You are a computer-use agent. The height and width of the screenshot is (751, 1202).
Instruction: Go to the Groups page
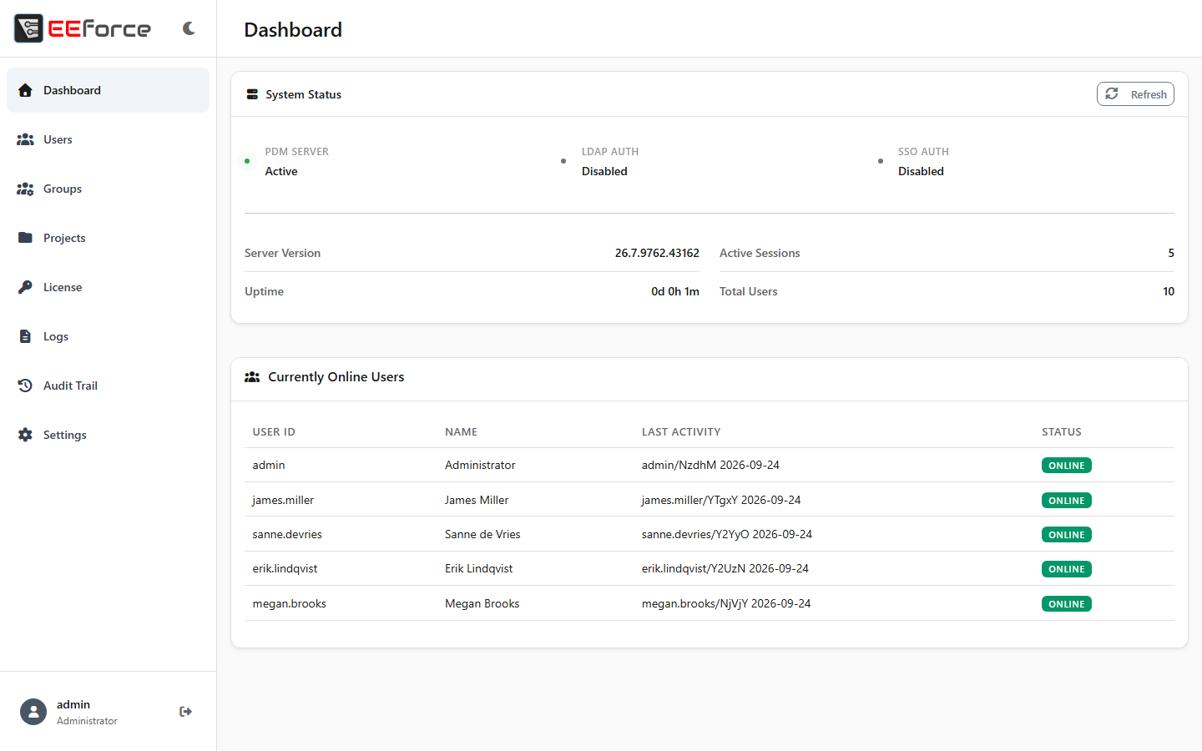(108, 189)
